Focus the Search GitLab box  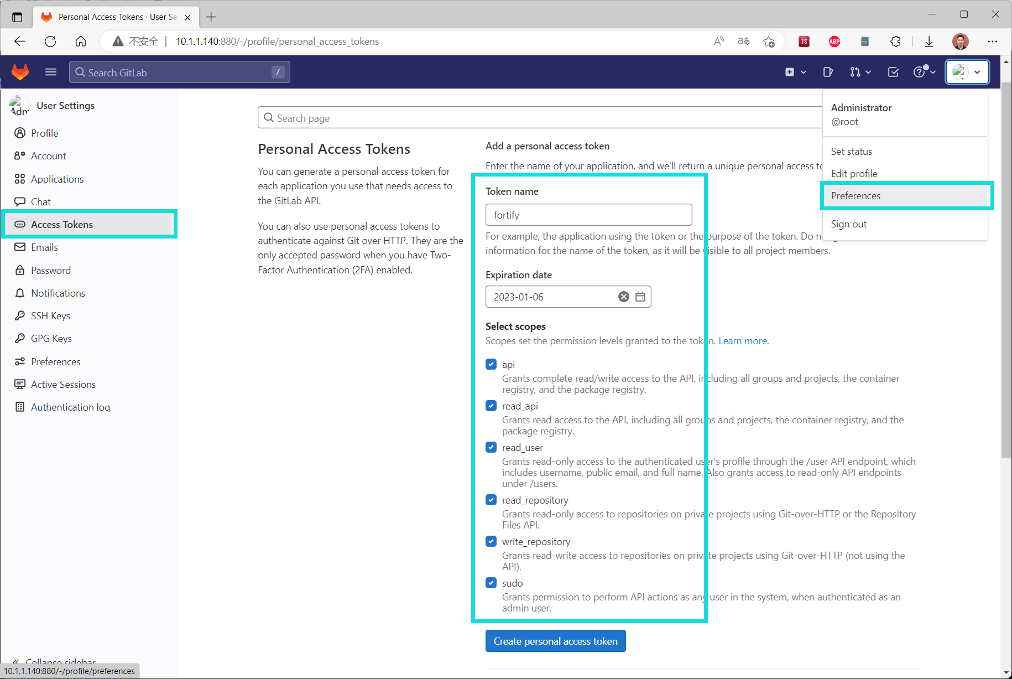[x=179, y=72]
